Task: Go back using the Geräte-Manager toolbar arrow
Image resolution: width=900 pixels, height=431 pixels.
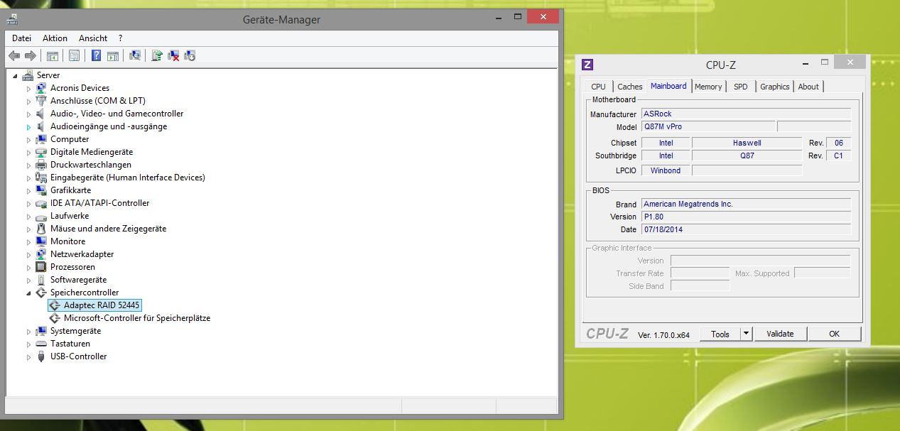Action: pos(14,55)
